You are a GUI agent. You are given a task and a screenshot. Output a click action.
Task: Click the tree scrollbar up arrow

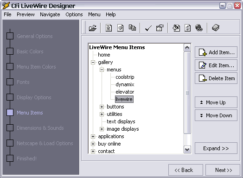coord(187,48)
